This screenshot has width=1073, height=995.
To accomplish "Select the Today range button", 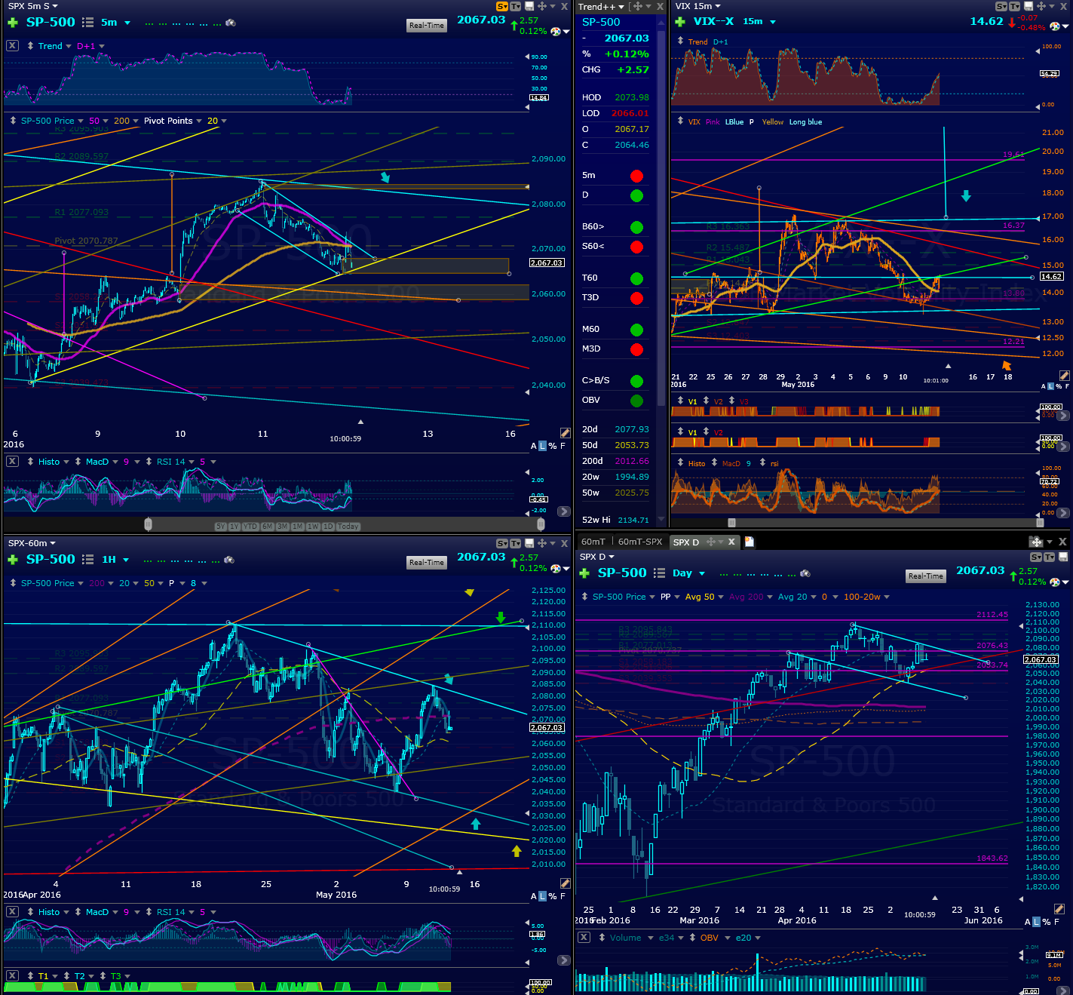I will click(348, 527).
